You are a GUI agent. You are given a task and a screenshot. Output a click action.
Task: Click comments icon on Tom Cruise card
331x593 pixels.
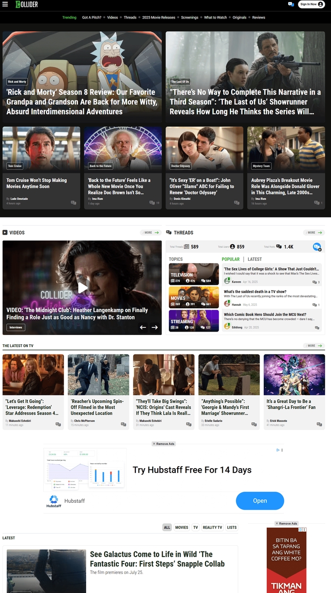[x=74, y=203]
